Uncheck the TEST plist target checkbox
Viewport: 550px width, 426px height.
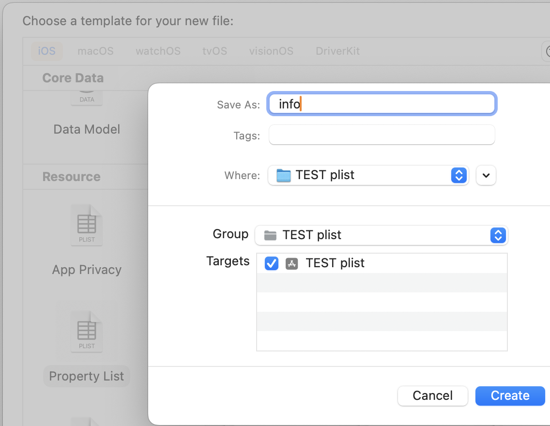272,263
